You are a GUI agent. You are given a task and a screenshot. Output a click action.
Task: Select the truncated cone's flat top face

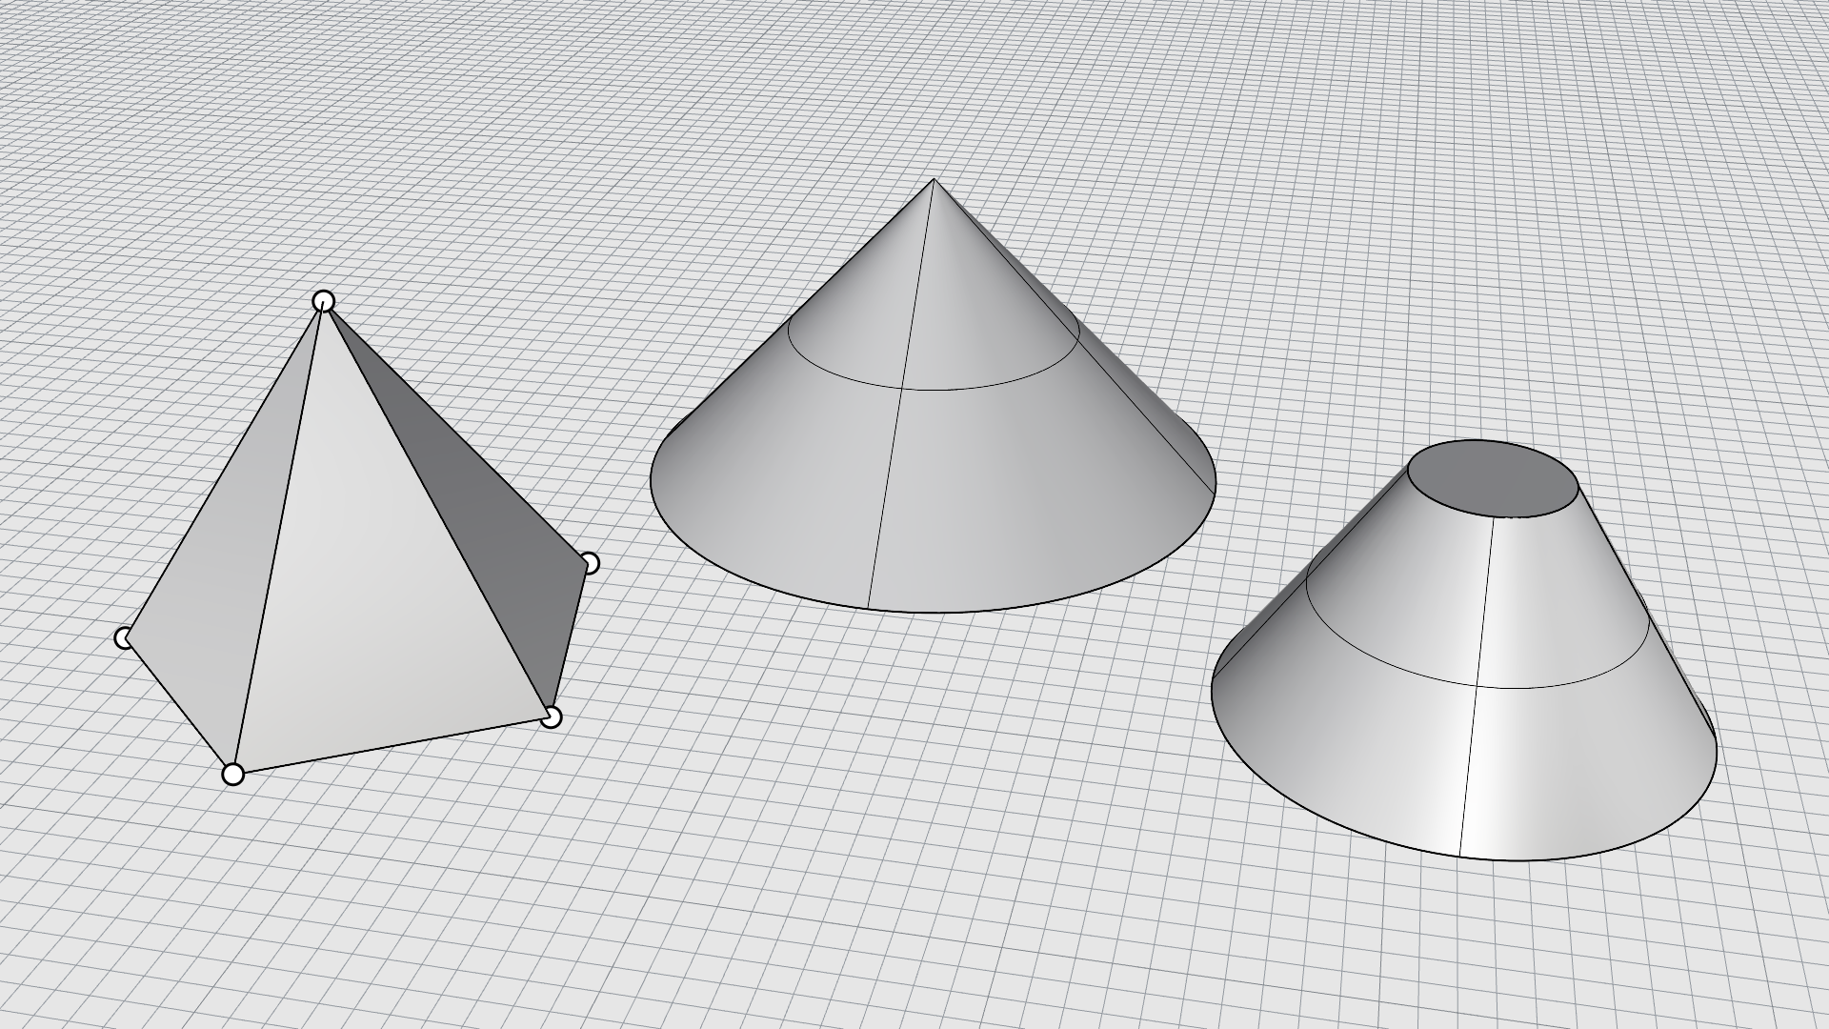click(1491, 479)
